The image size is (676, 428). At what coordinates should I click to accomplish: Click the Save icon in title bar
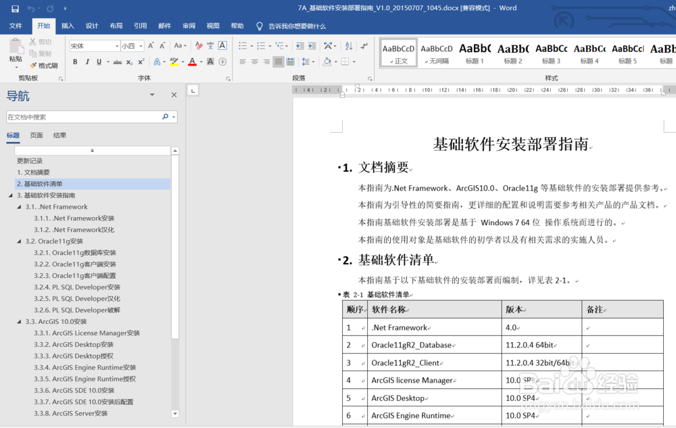15,9
